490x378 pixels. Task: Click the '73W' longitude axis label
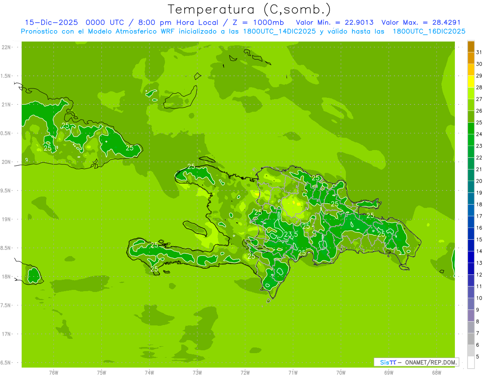click(197, 372)
